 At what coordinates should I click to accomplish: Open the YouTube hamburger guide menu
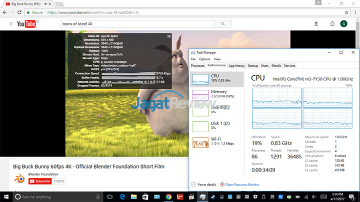(x=11, y=24)
